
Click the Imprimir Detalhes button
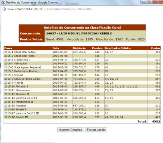[71, 130]
